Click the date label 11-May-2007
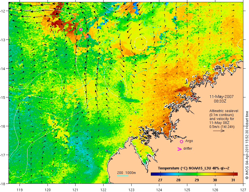Screen dimensions: 249x192 coord(222,97)
